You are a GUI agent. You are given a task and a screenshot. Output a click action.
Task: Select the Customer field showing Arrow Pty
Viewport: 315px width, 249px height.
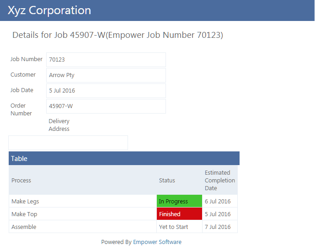coord(106,75)
